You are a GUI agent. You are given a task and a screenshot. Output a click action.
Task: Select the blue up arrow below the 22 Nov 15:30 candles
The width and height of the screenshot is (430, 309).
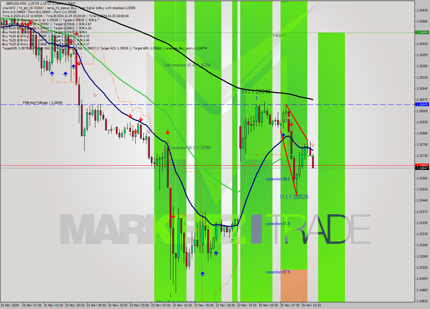click(x=202, y=274)
